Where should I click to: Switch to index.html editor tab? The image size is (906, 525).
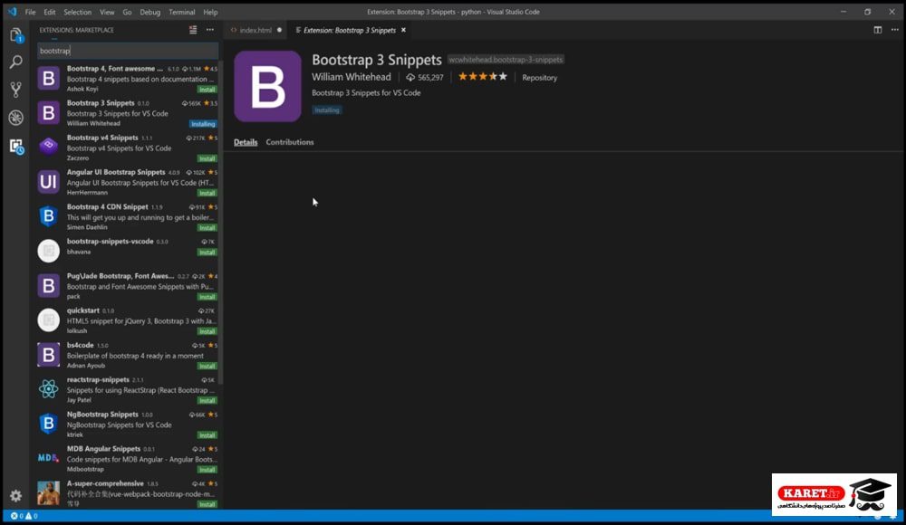[256, 30]
